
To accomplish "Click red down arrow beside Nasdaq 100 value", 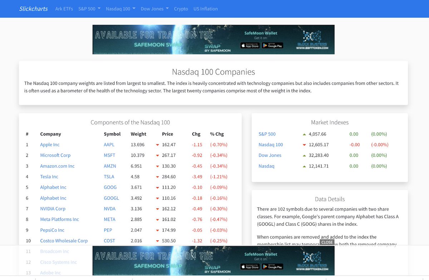I will [304, 145].
